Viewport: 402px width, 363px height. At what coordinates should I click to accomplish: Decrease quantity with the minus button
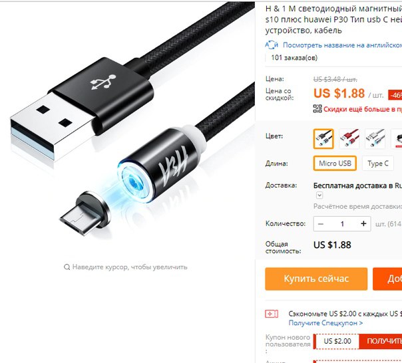point(321,223)
